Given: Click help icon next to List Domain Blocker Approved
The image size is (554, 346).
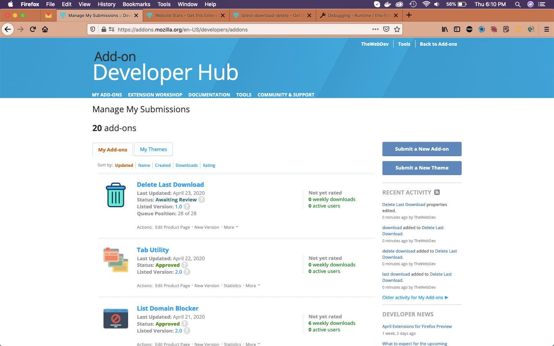Looking at the screenshot, I should point(185,324).
